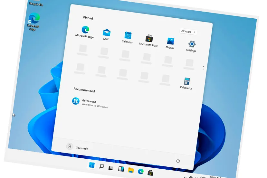Select the Microsoft Edge desktop shortcut
267x178 pixels.
coord(33,22)
